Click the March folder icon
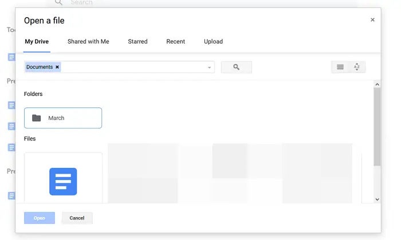The image size is (401, 240). click(36, 118)
